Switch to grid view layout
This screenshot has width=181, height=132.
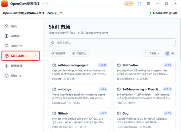[167, 53]
